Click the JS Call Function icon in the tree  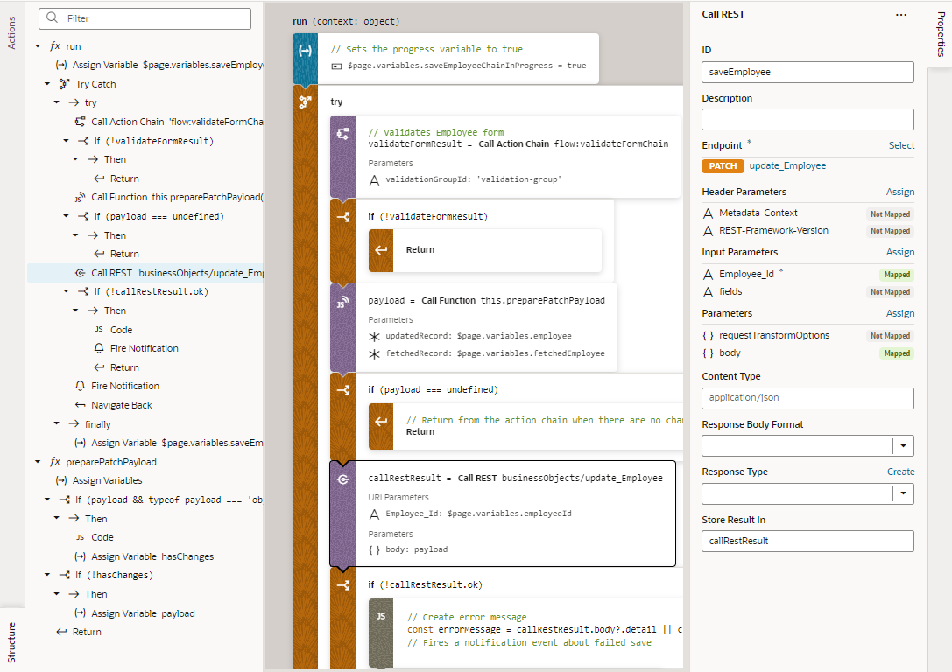tap(80, 197)
